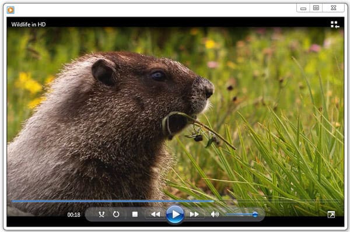Screen dimensions: 350x232
Task: Adjust the volume slider handle
Action: click(255, 215)
